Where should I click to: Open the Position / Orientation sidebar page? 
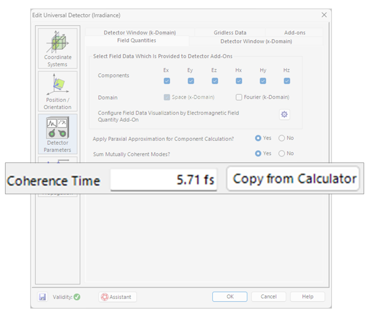(x=57, y=91)
